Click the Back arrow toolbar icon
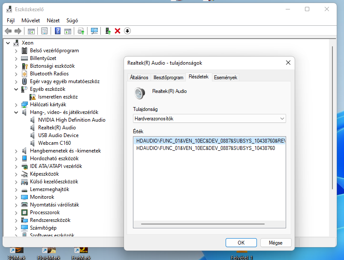Image resolution: width=344 pixels, height=260 pixels. click(8, 31)
